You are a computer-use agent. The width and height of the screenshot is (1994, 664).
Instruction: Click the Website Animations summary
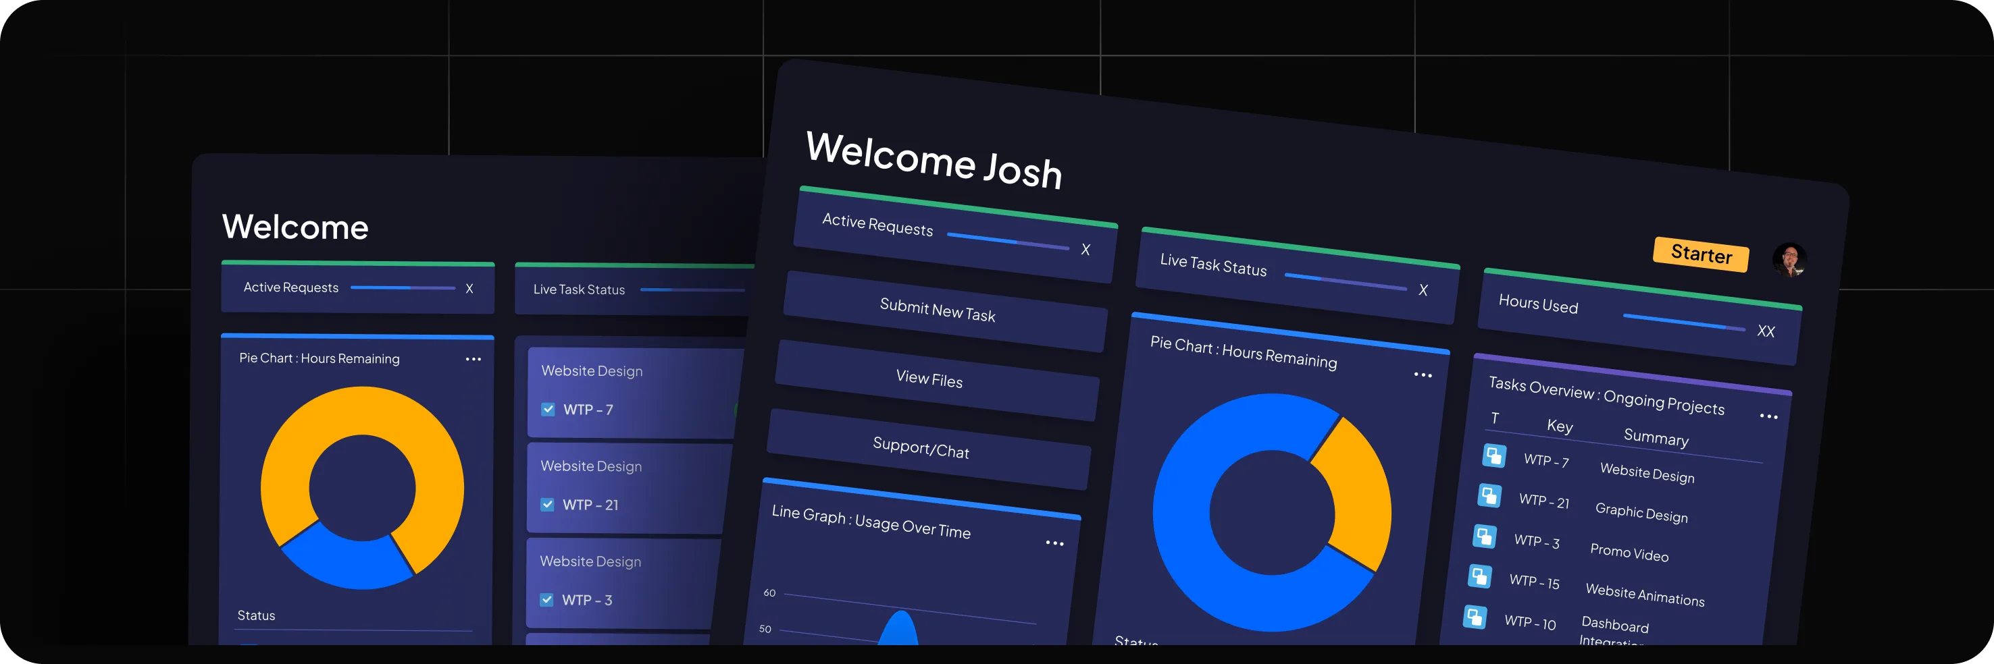click(1645, 595)
